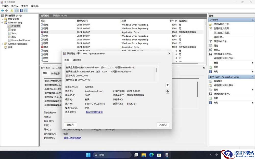
Task: Open the 帮助(H) menu in menu bar
Action: 35,6
